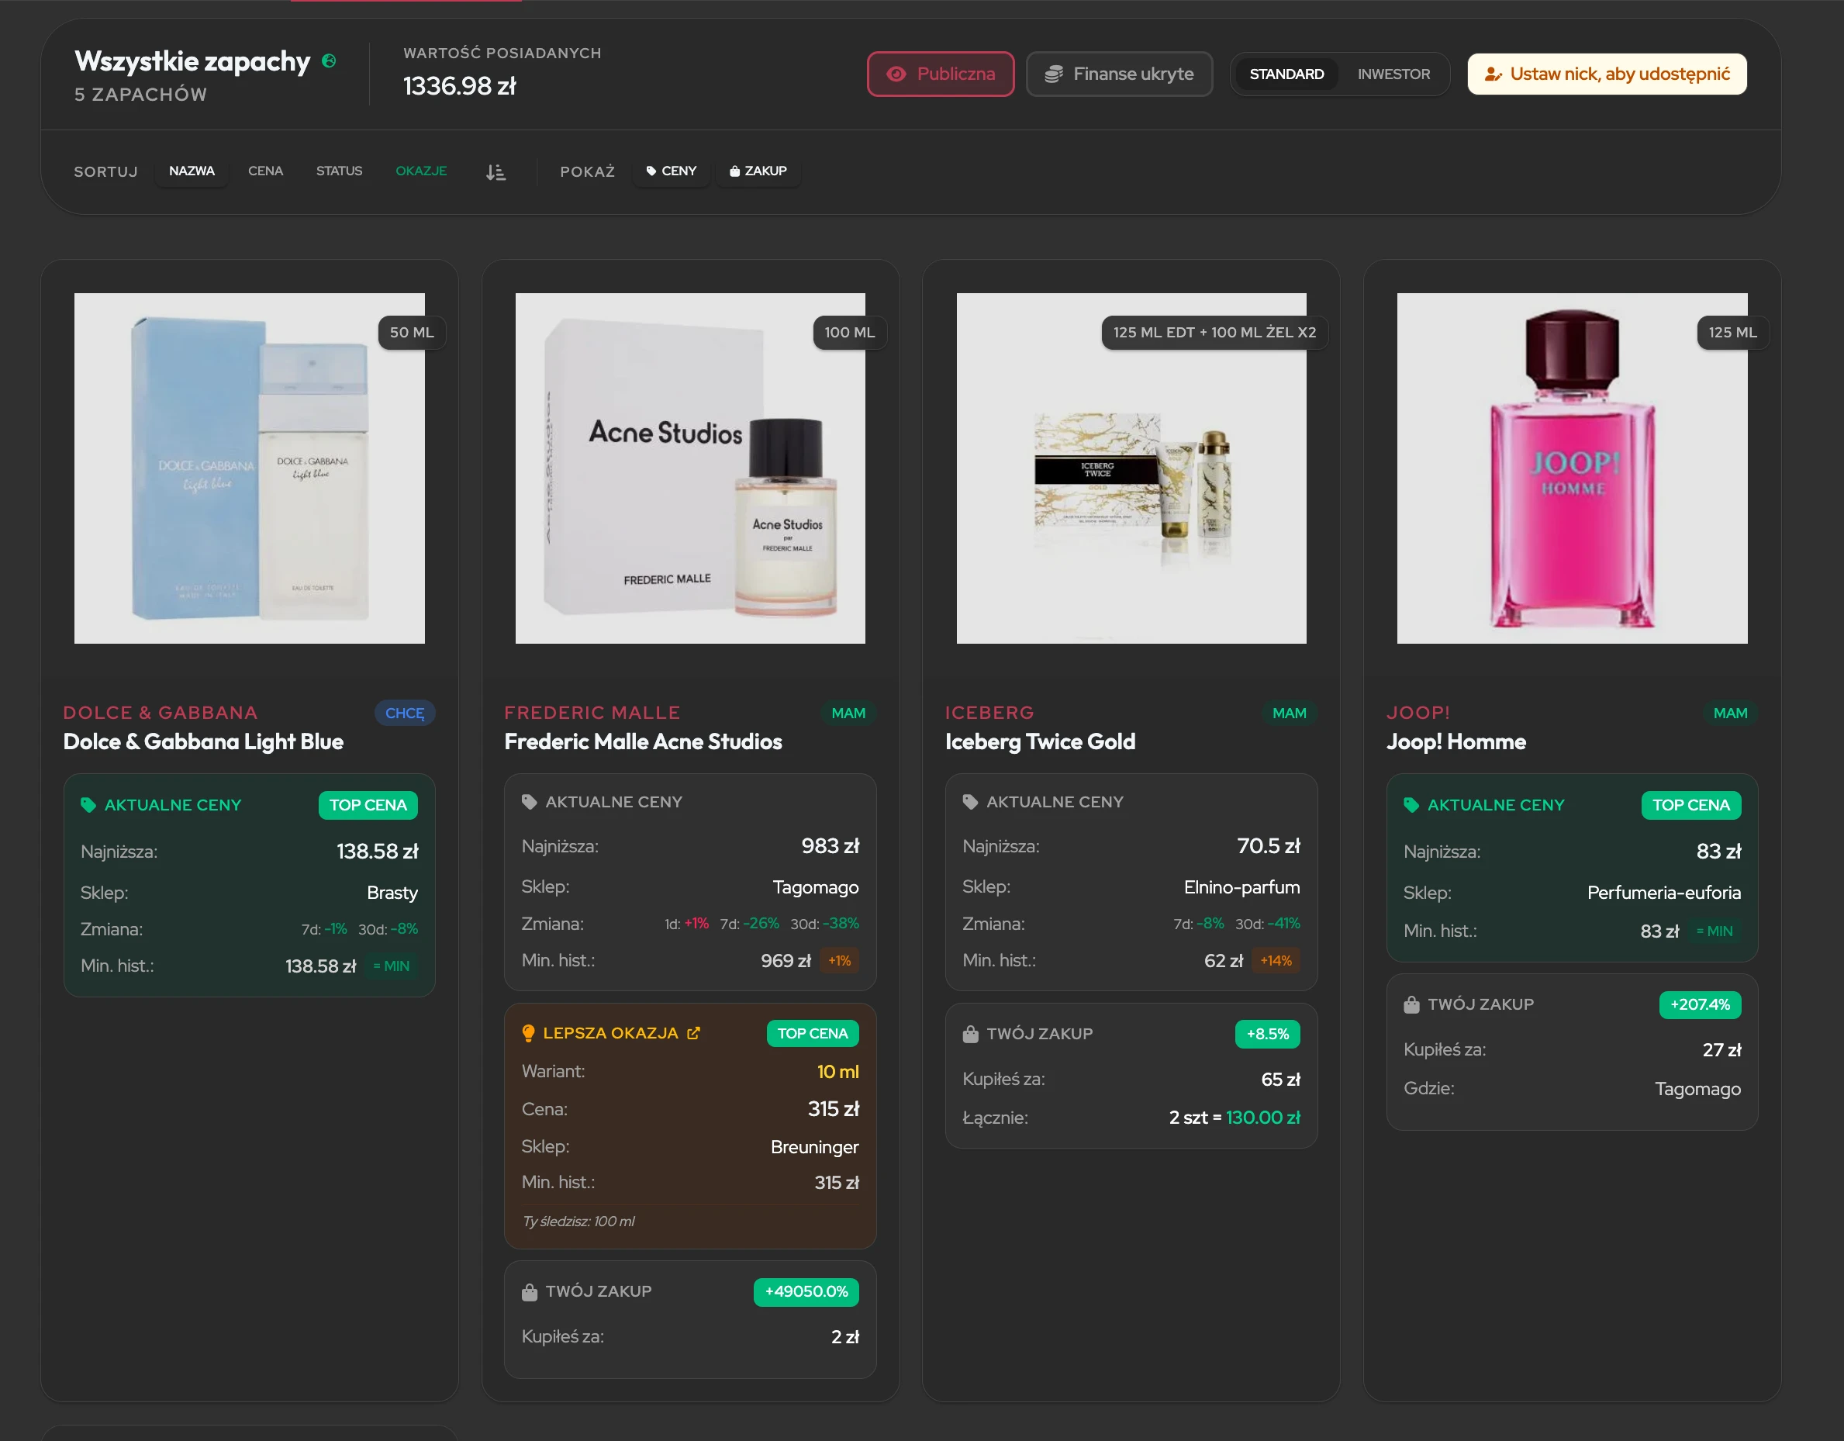Click the green icon next to Wszystkie zapachy
1844x1441 pixels.
click(x=330, y=60)
